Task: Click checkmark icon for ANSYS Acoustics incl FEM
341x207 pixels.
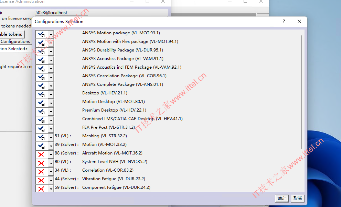Action: [x=41, y=69]
